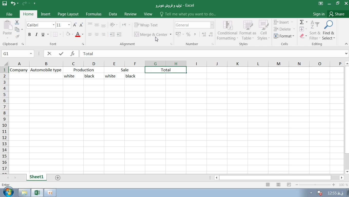Screen dimensions: 349x197
Task: Click the Format Painter brush icon
Action: pos(17,36)
